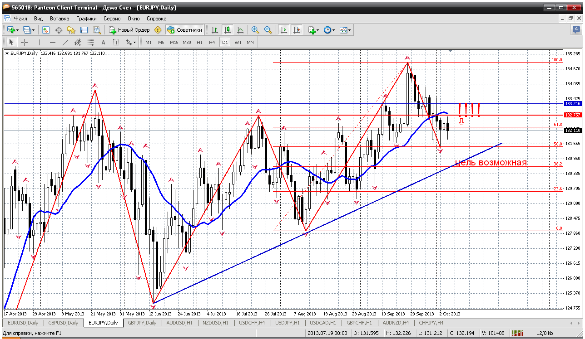The image size is (585, 339).
Task: Toggle chart shift from right edge
Action: tap(297, 30)
